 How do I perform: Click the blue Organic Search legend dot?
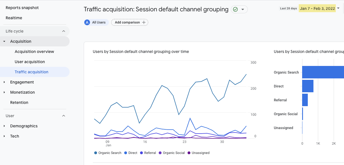(95, 153)
